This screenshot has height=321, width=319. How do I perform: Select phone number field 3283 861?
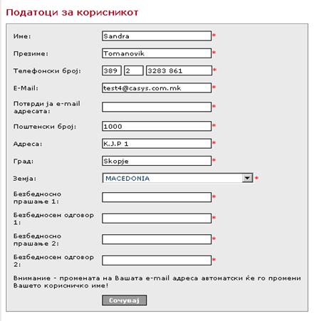[x=179, y=70]
